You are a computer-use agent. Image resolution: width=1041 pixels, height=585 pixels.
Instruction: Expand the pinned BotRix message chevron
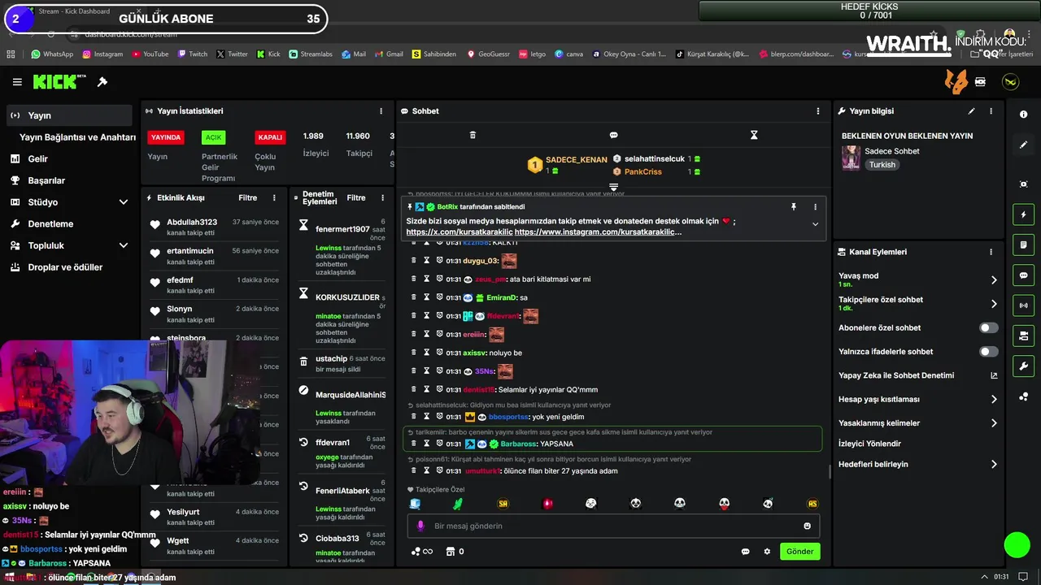point(815,224)
